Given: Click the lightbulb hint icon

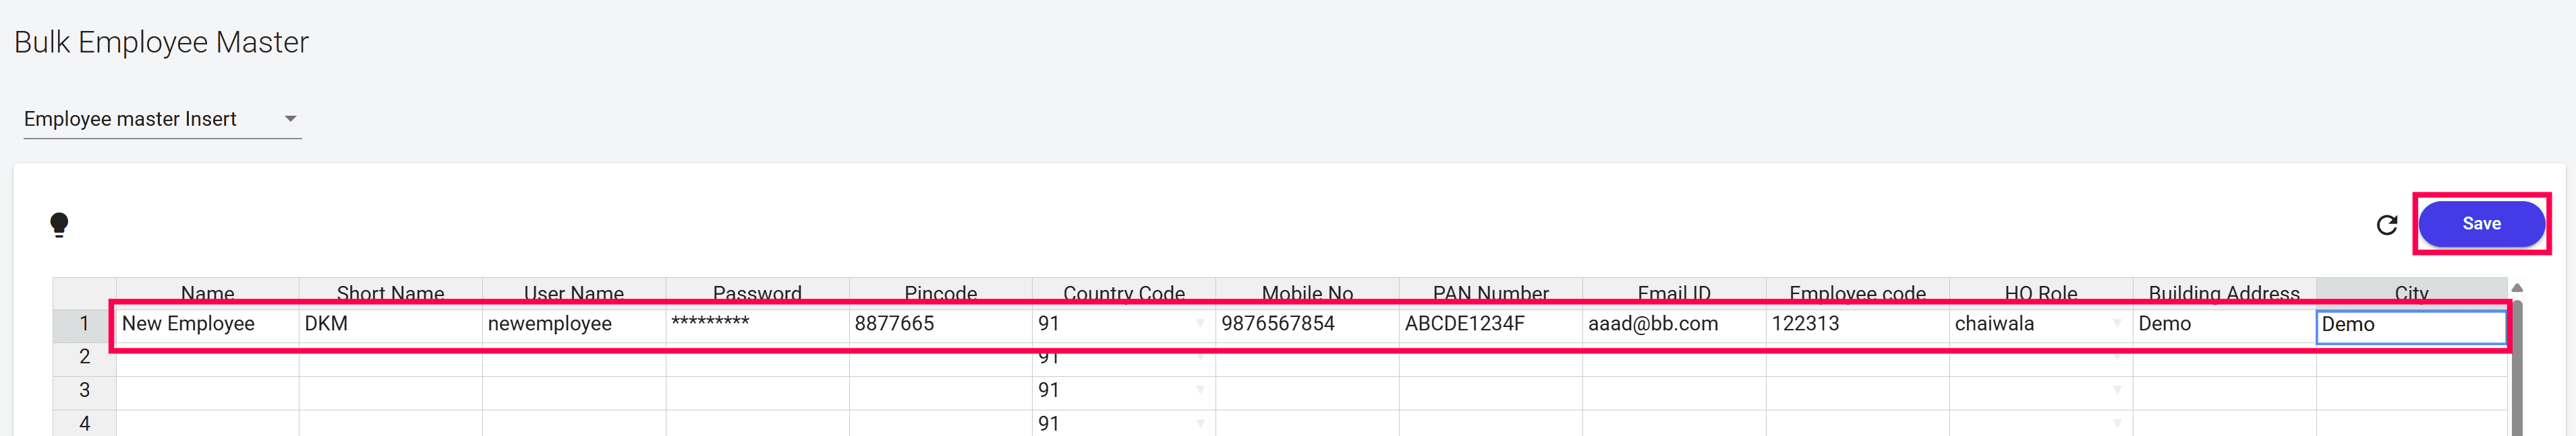Looking at the screenshot, I should (59, 225).
